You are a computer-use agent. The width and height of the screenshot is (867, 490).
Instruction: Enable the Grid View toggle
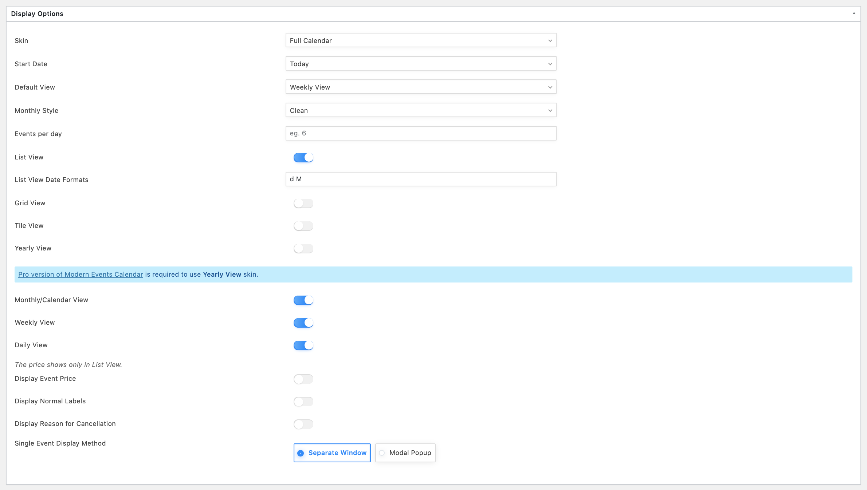[303, 203]
